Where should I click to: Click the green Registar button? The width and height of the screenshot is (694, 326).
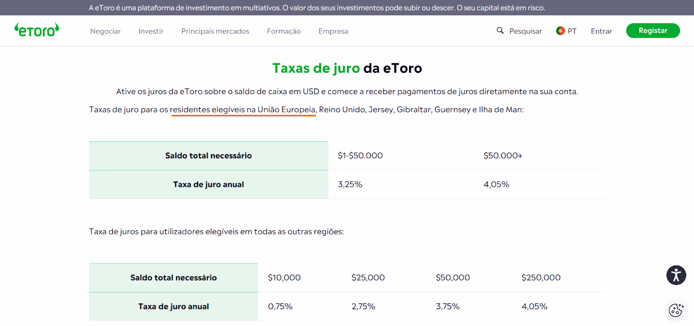[653, 31]
